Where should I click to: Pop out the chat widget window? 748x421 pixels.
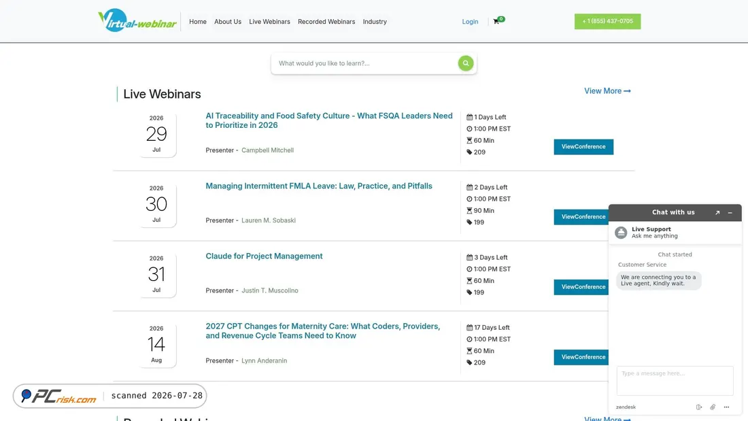[717, 213]
